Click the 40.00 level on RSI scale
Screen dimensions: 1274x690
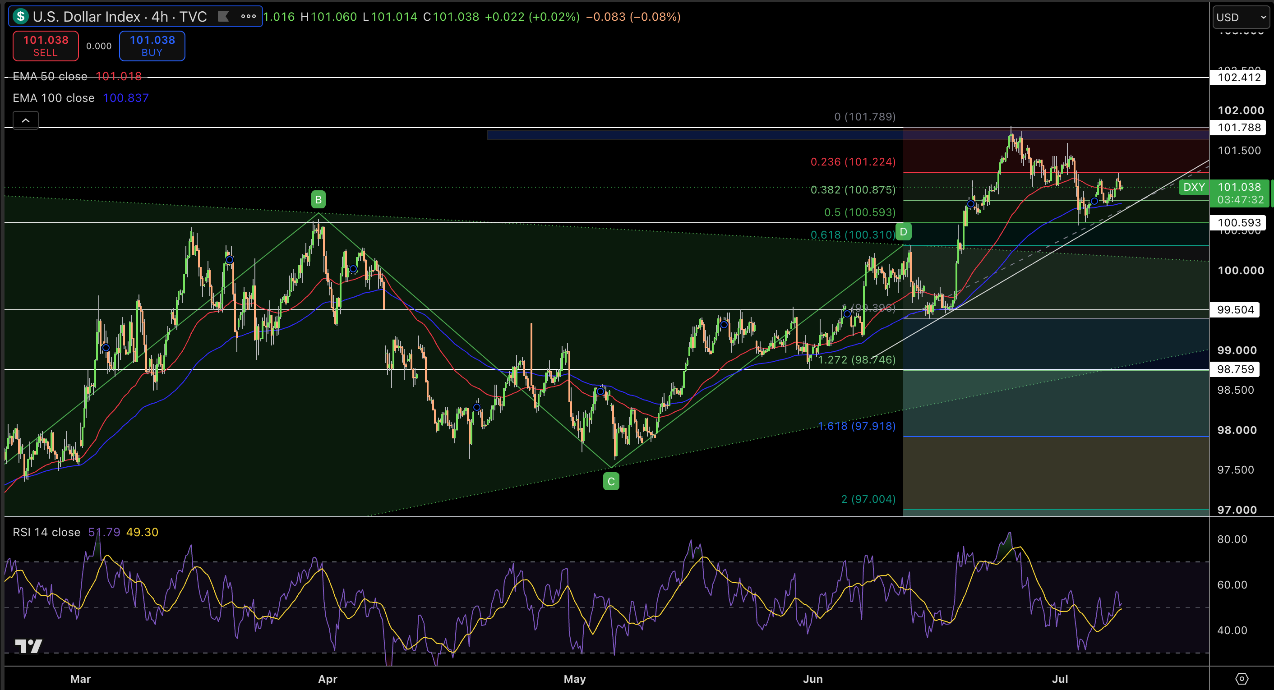(x=1232, y=630)
